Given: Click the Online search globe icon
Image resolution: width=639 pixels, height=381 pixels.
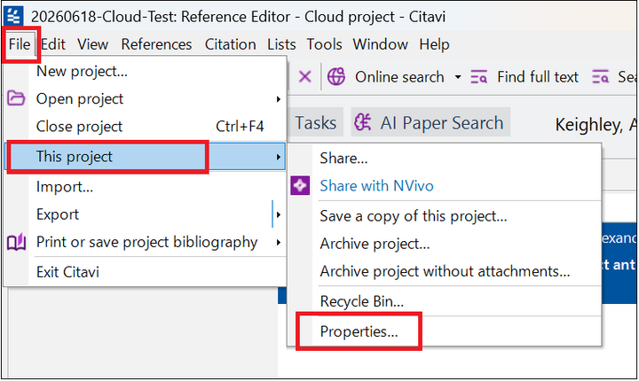Looking at the screenshot, I should click(x=336, y=76).
